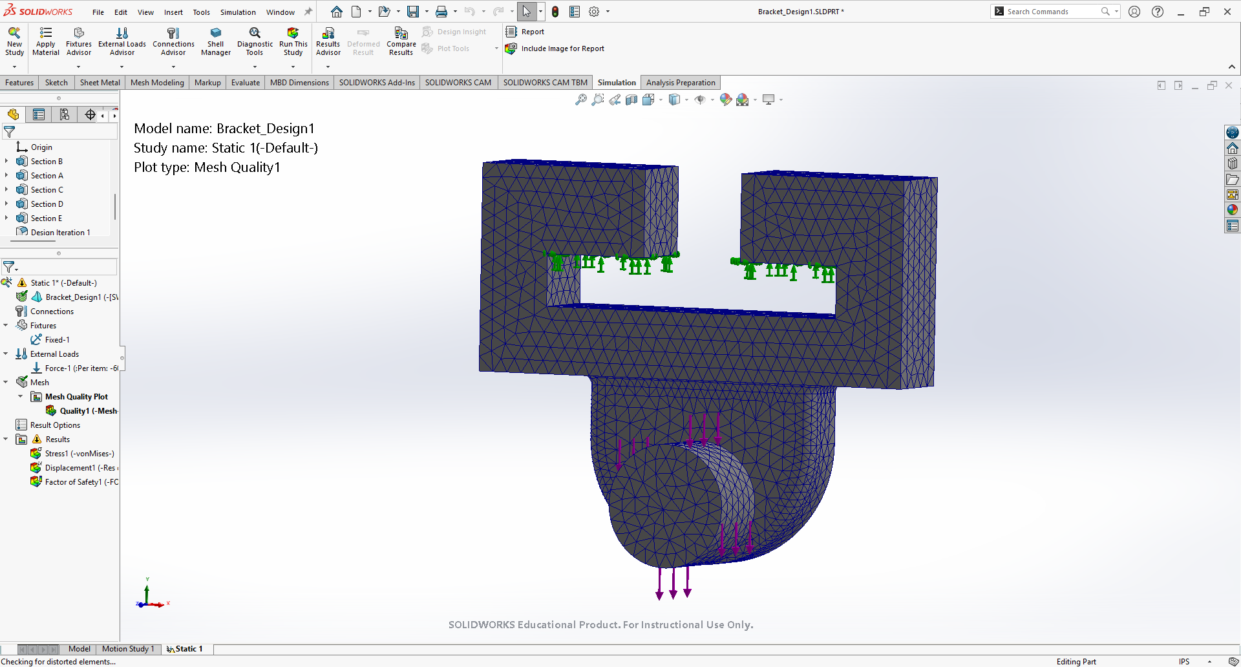Open Compare Results
Screen dimensions: 1241x667
pos(401,41)
